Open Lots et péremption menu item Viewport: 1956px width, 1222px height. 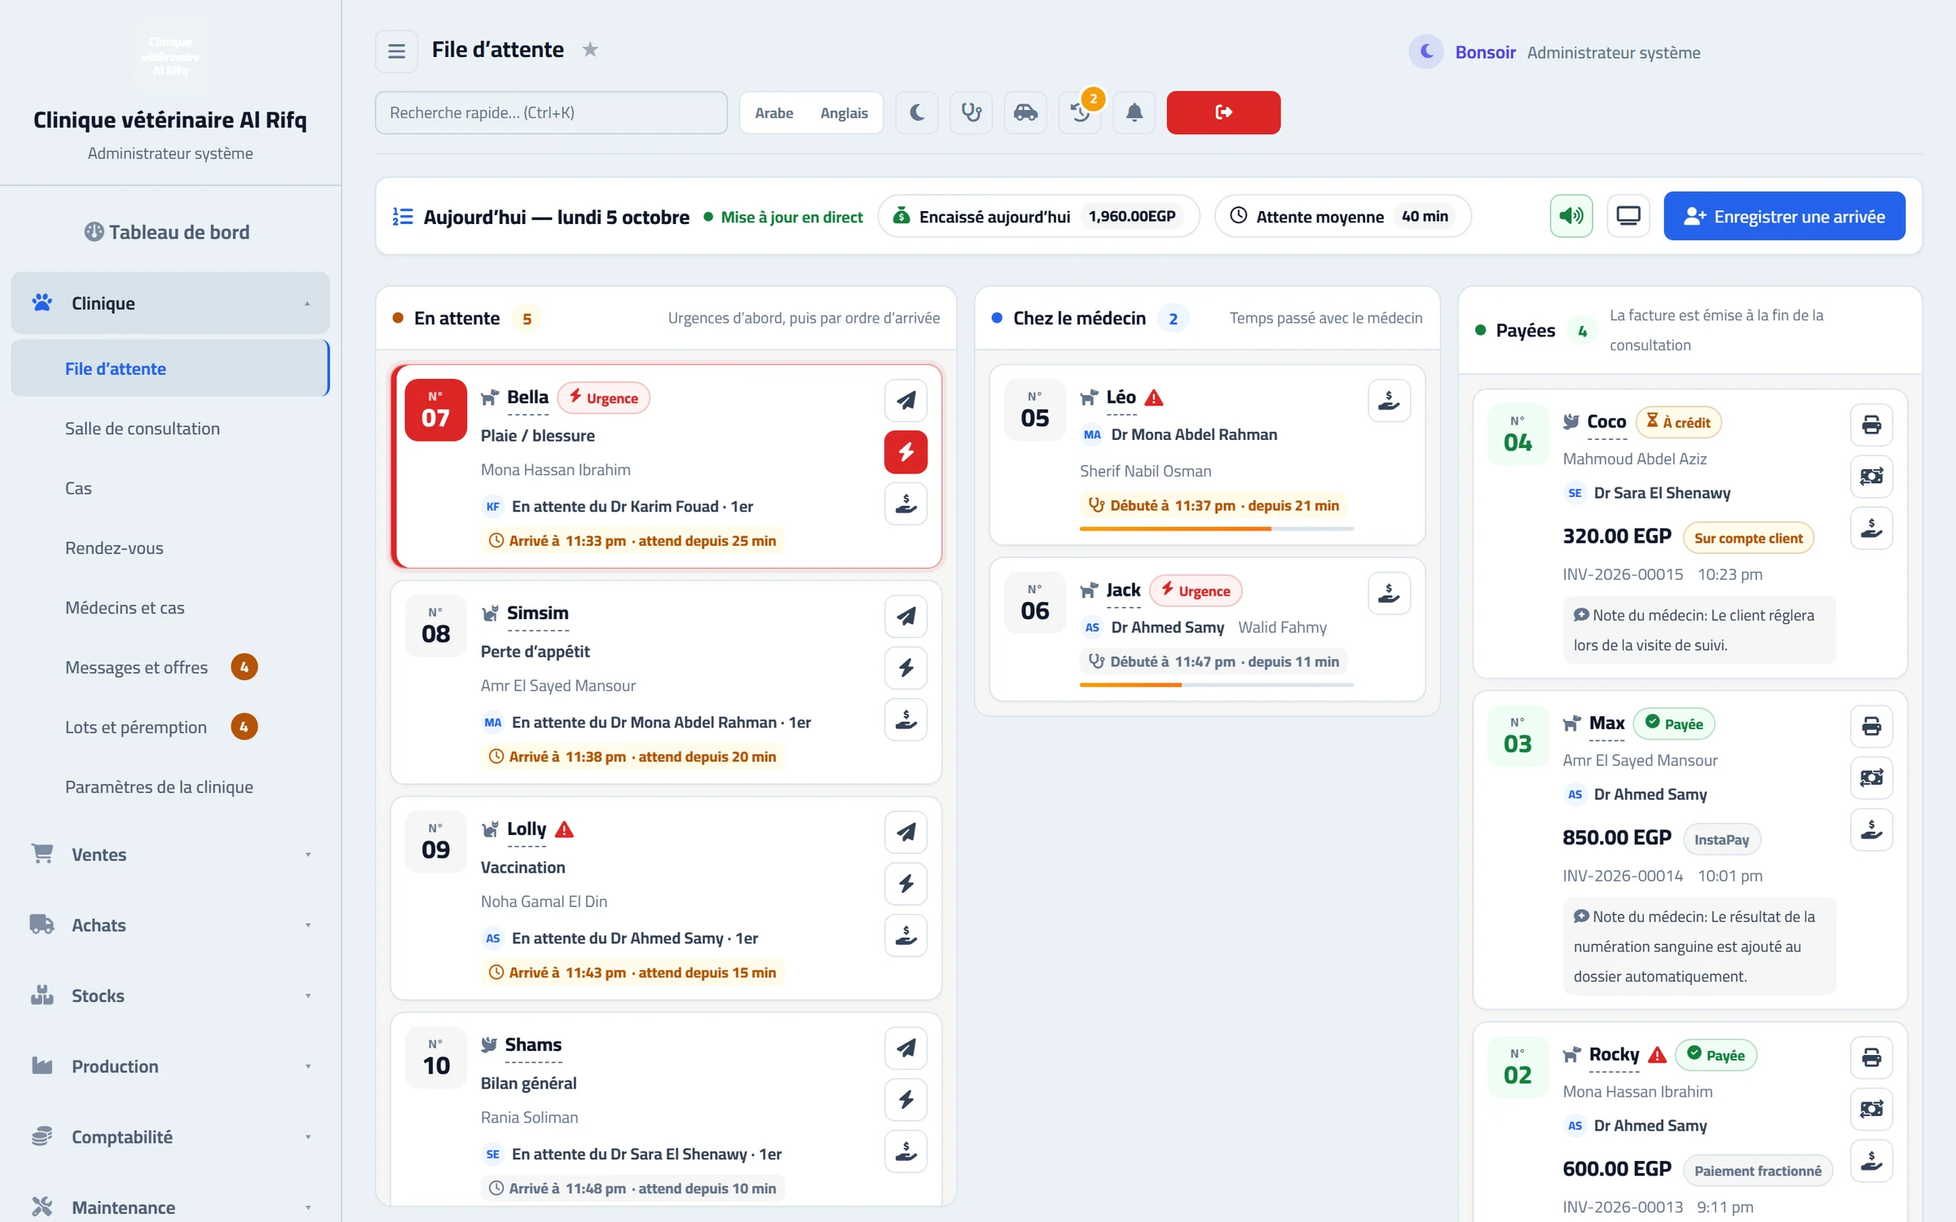pos(170,727)
